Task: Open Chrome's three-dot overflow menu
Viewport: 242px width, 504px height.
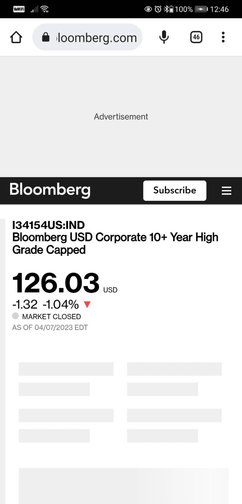Action: [x=223, y=37]
